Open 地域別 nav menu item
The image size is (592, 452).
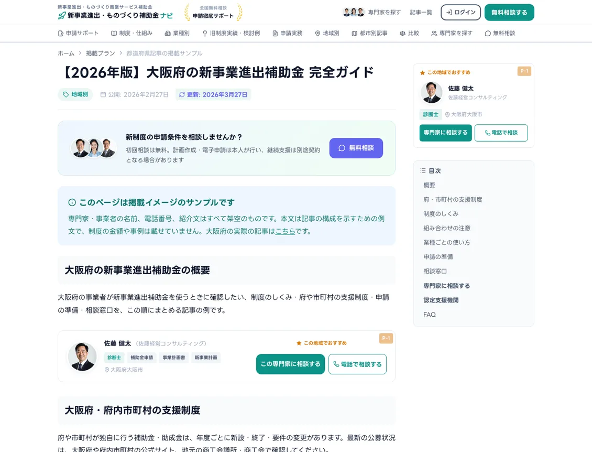point(327,33)
